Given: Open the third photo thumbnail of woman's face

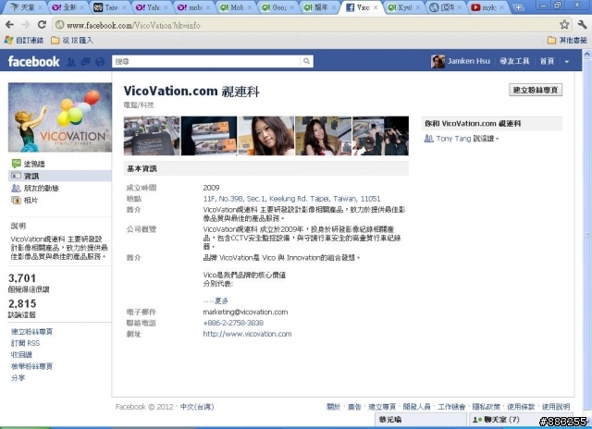Looking at the screenshot, I should 266,136.
